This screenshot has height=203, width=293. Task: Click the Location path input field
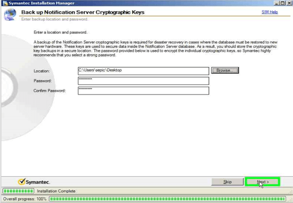143,71
